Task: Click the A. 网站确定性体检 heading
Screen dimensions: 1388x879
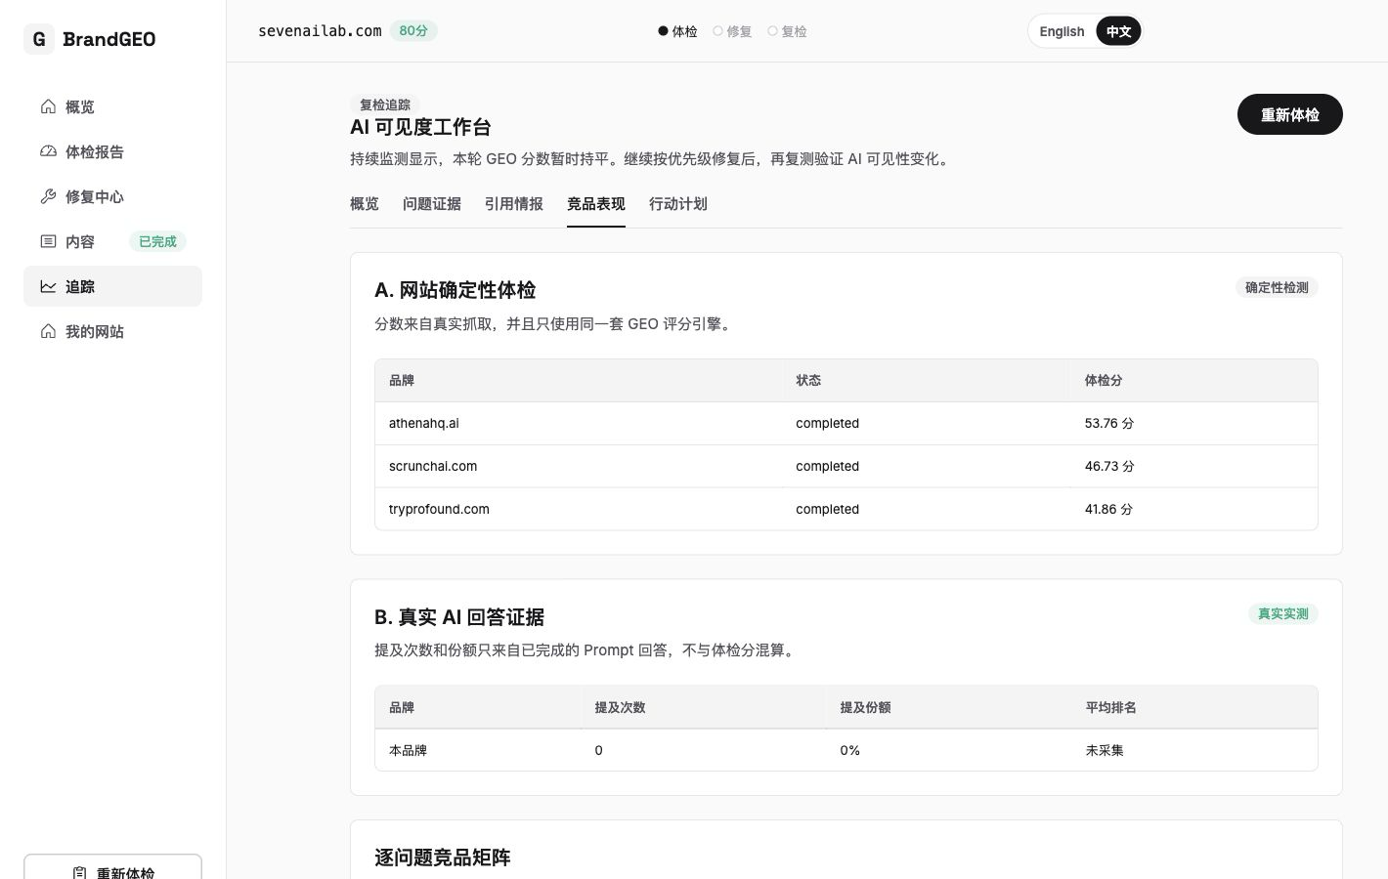Action: (x=455, y=290)
